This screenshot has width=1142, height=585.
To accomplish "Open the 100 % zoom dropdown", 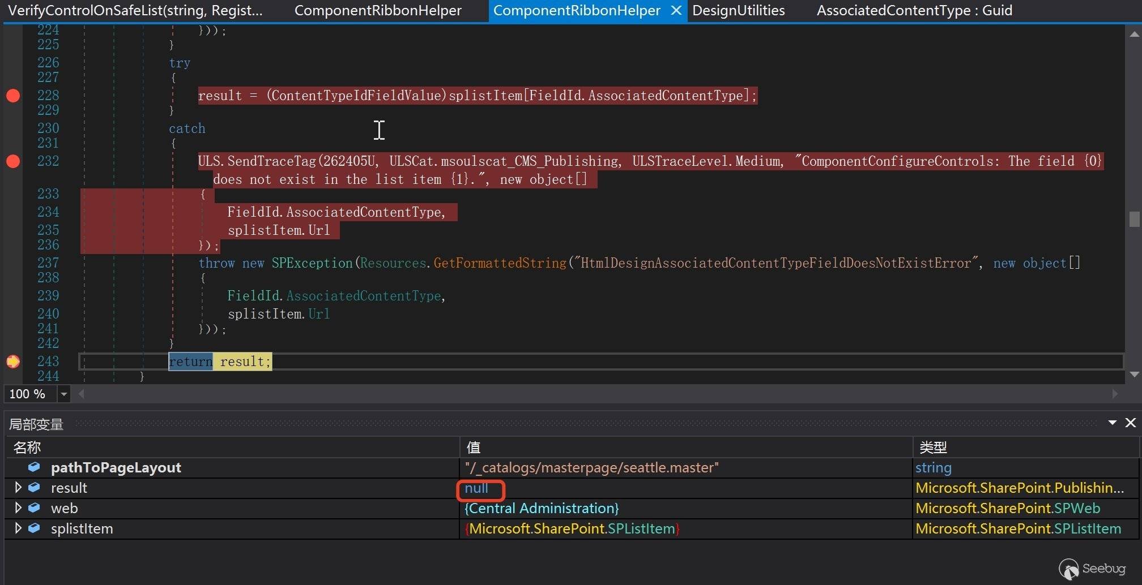I will coord(63,394).
